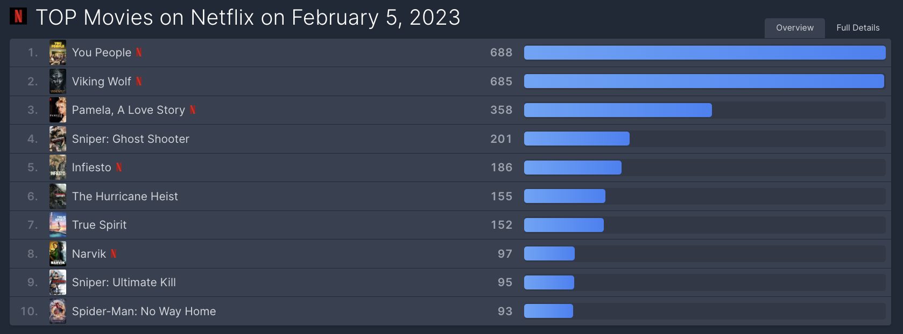The height and width of the screenshot is (334, 903).
Task: Open the Sniper: Ghost Shooter title link
Action: click(131, 139)
